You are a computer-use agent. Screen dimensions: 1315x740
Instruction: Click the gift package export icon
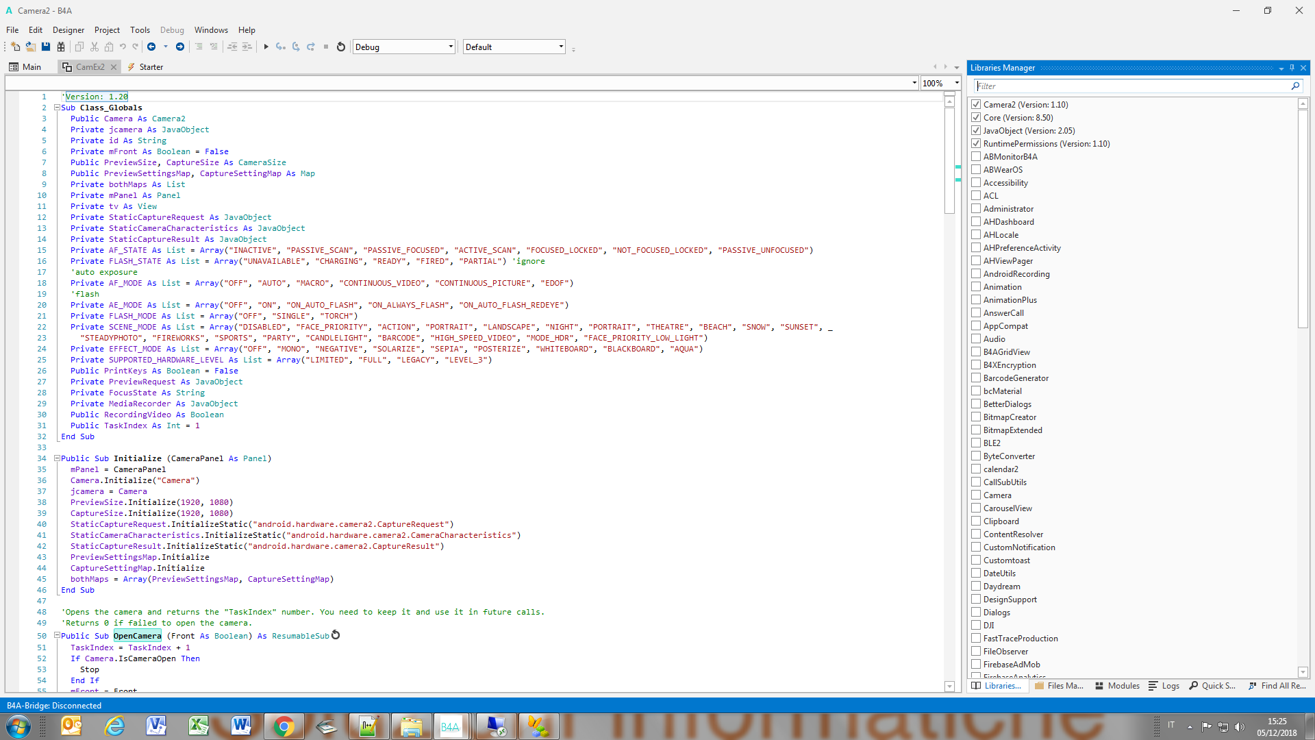point(61,47)
